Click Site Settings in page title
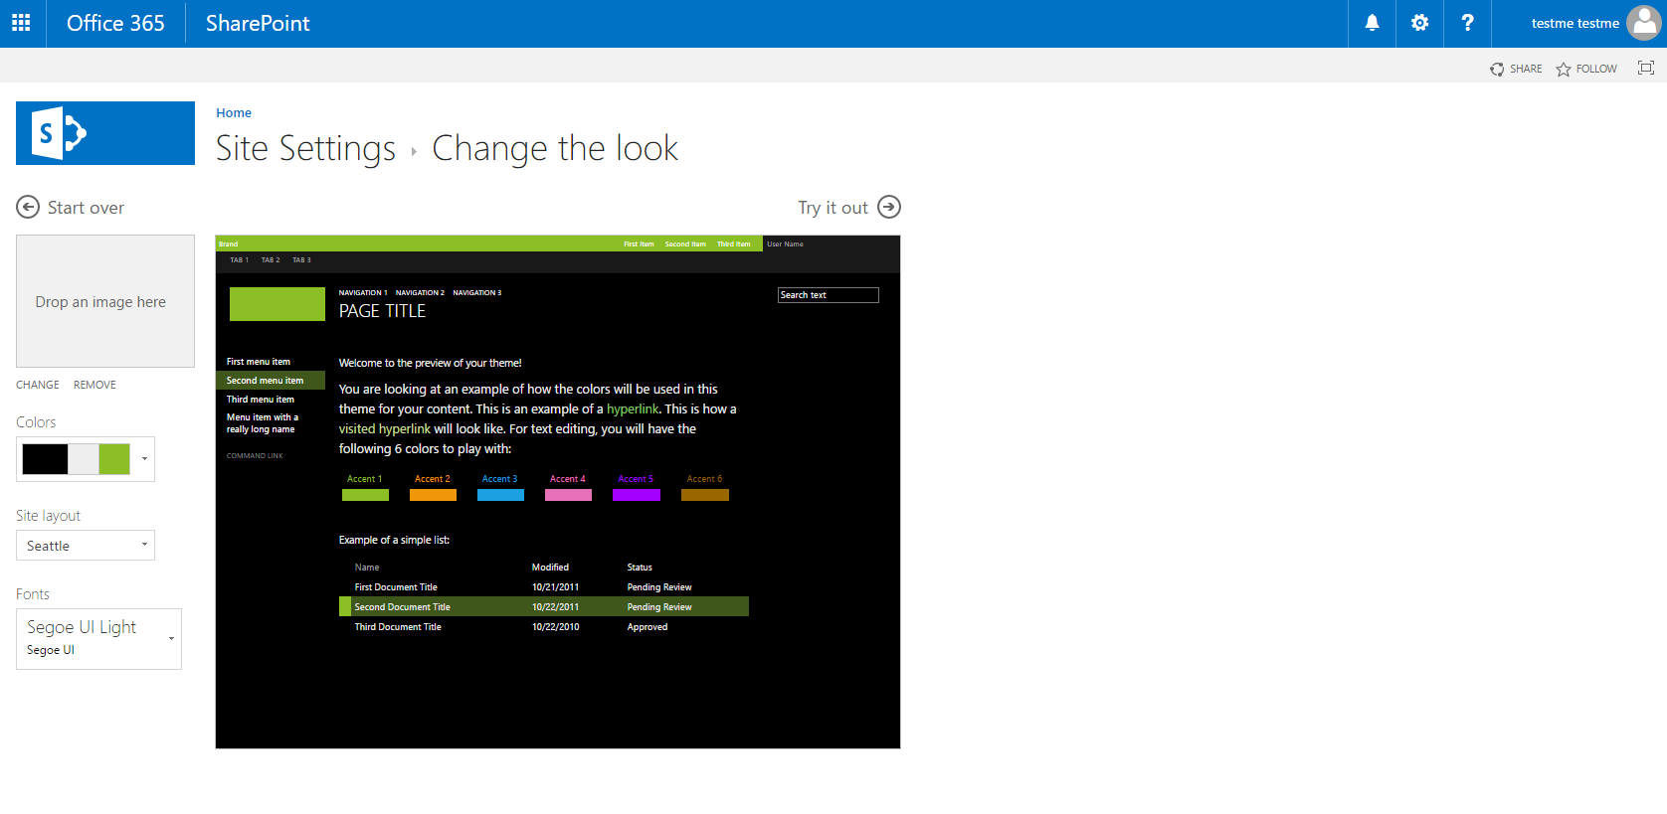Image resolution: width=1667 pixels, height=814 pixels. (x=305, y=148)
